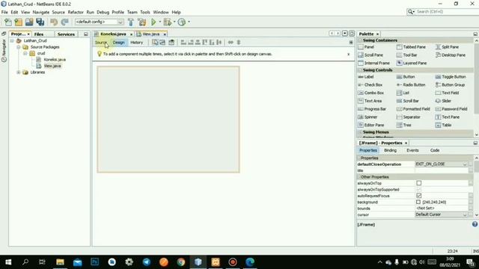Click the Profile Project icon

coord(181,22)
